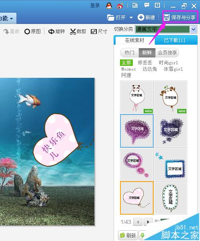Screen dimensions: 200x241
Task: Open the title bar dropdown menu icon
Action: [x=157, y=5]
